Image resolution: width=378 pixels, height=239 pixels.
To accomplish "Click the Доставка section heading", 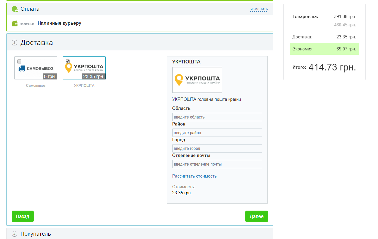I will click(37, 42).
